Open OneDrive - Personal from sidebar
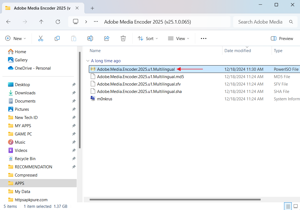The width and height of the screenshot is (300, 210). (x=31, y=68)
